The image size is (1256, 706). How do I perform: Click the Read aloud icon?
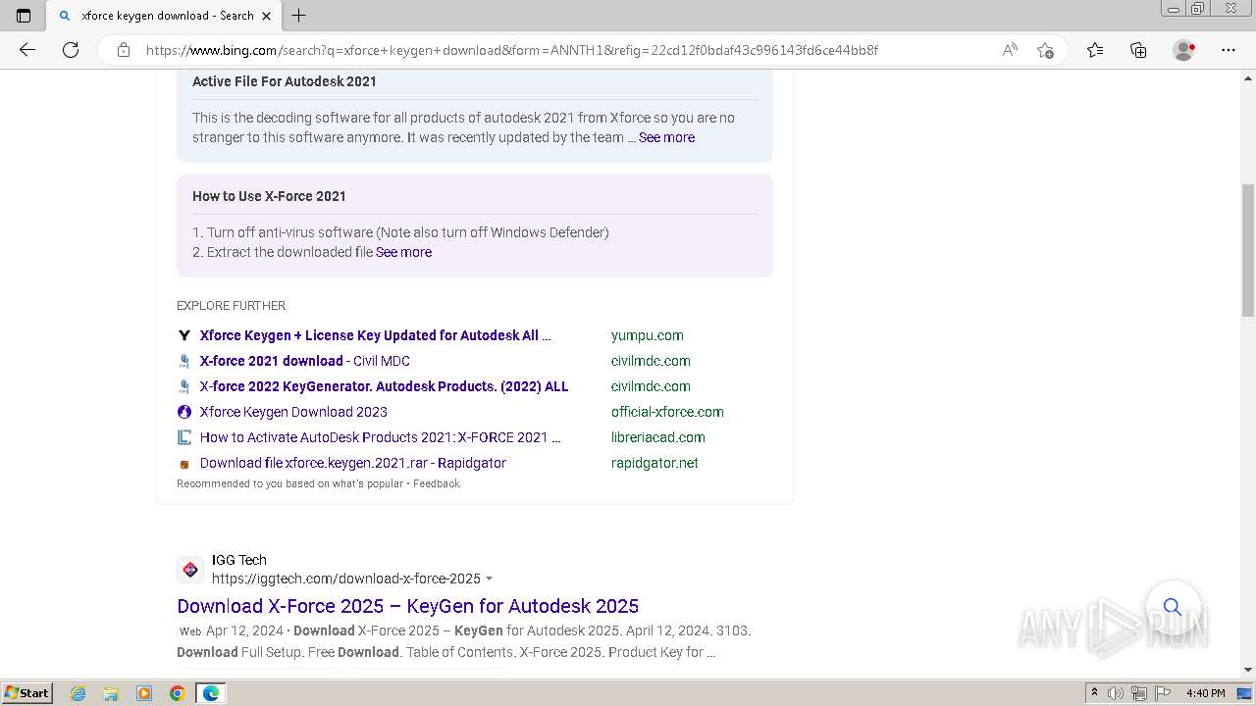pyautogui.click(x=1010, y=50)
